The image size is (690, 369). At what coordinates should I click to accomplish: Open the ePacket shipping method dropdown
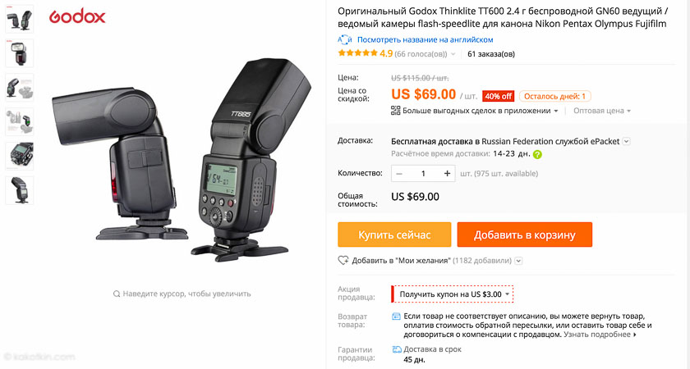(627, 141)
